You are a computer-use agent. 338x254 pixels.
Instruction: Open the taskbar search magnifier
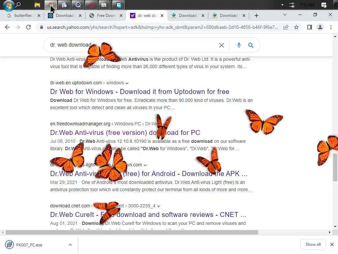pos(18,5)
